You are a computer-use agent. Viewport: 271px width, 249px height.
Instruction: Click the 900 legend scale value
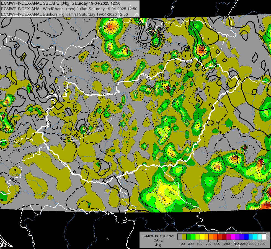(x=217, y=244)
